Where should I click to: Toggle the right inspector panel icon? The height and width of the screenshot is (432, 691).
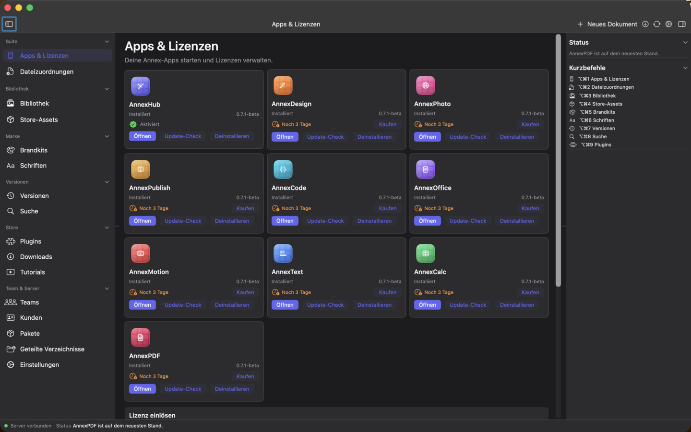pyautogui.click(x=682, y=24)
